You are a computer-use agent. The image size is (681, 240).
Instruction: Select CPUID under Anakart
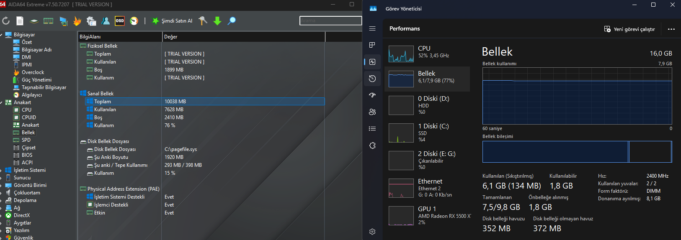[29, 117]
